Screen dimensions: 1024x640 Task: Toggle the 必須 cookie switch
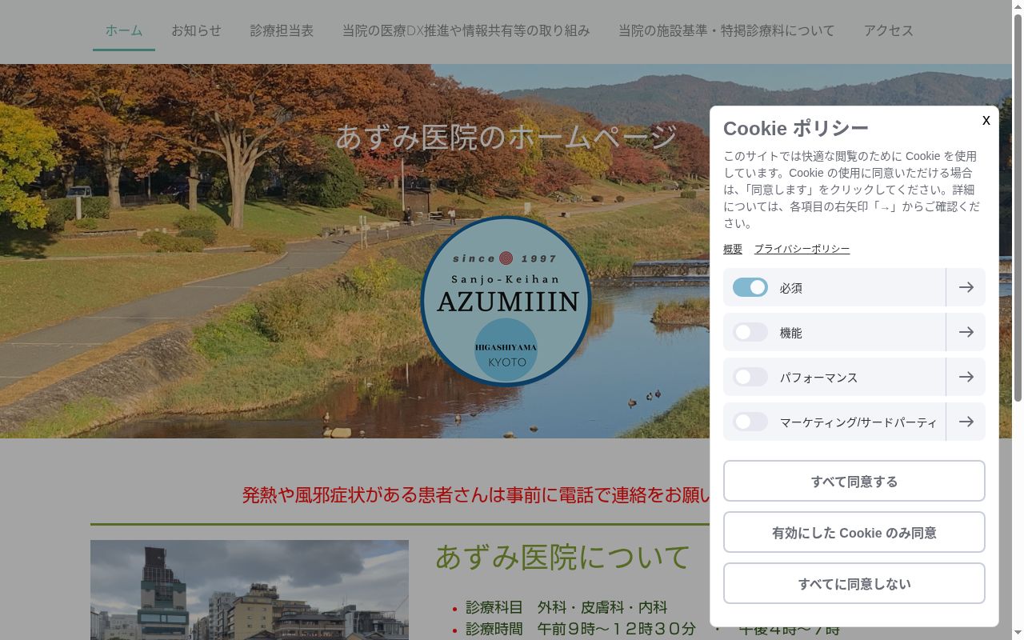click(x=750, y=287)
